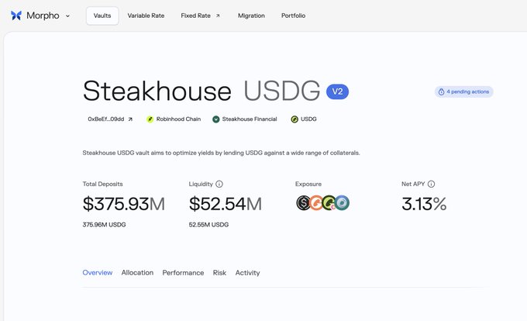
Task: Open the Performance tab
Action: (x=183, y=273)
